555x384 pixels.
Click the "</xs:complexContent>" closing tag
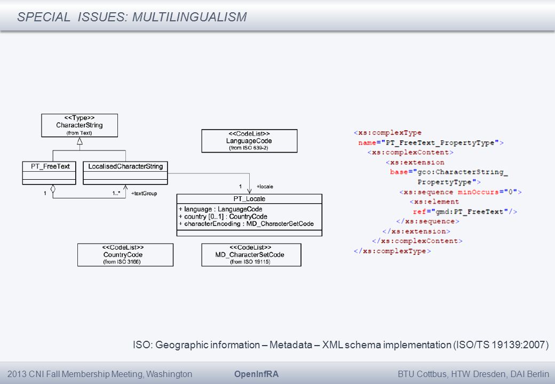coord(417,241)
